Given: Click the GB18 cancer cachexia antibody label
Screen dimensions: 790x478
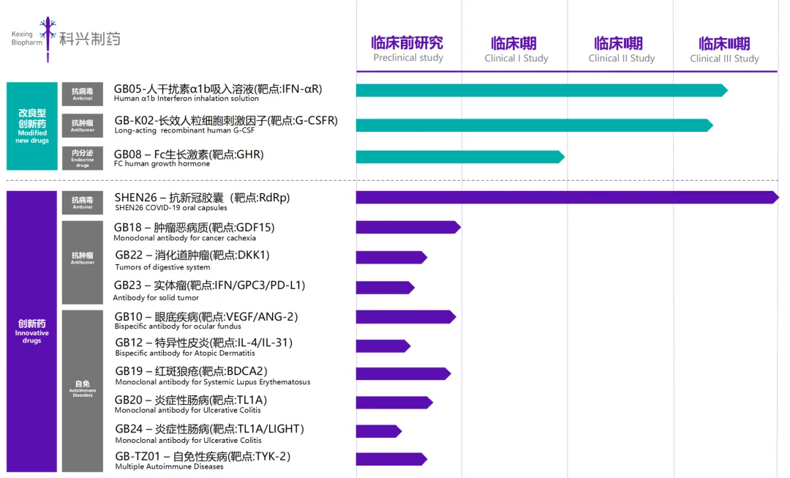Looking at the screenshot, I should tap(194, 231).
